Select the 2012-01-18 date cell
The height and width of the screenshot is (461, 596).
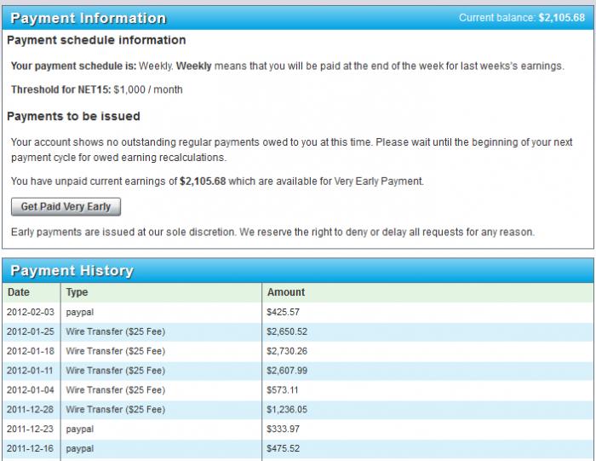pos(31,351)
